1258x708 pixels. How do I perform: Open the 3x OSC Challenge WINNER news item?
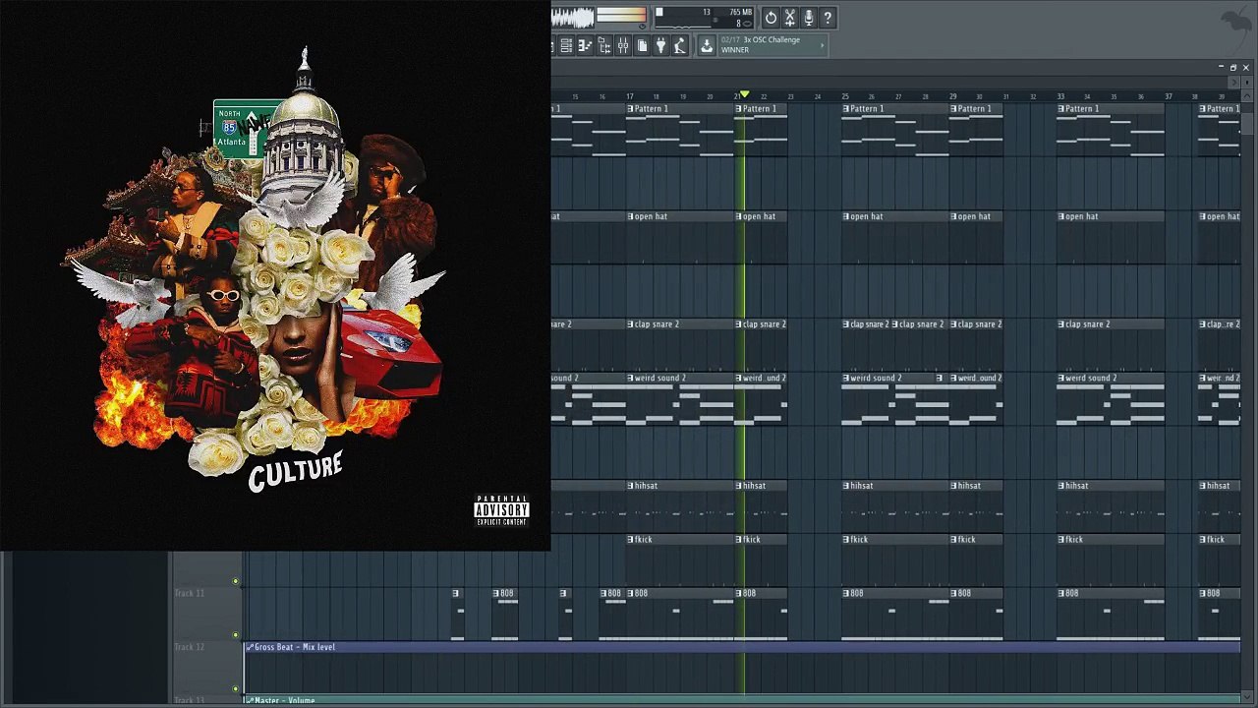tap(773, 45)
